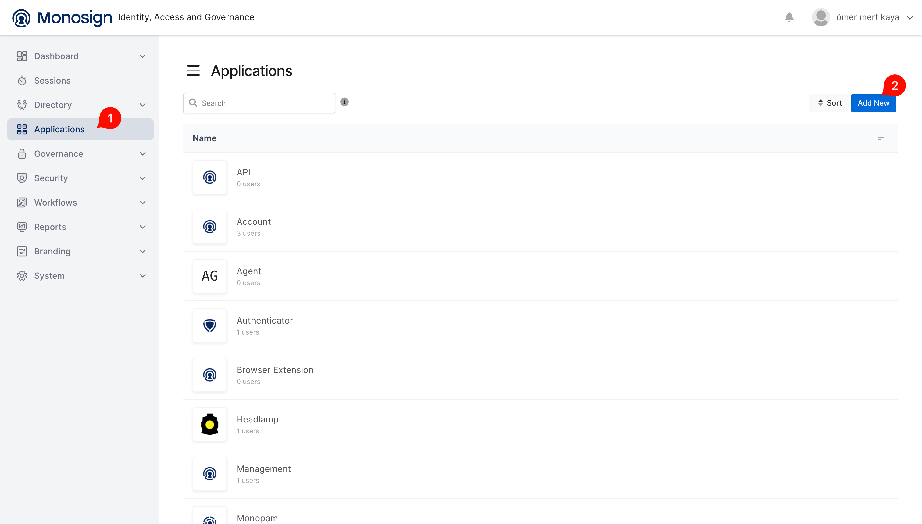Open the Authenticator shield icon

point(210,325)
